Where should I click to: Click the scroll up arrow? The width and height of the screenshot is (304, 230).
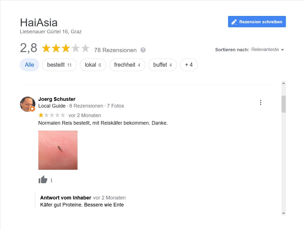pyautogui.click(x=284, y=83)
